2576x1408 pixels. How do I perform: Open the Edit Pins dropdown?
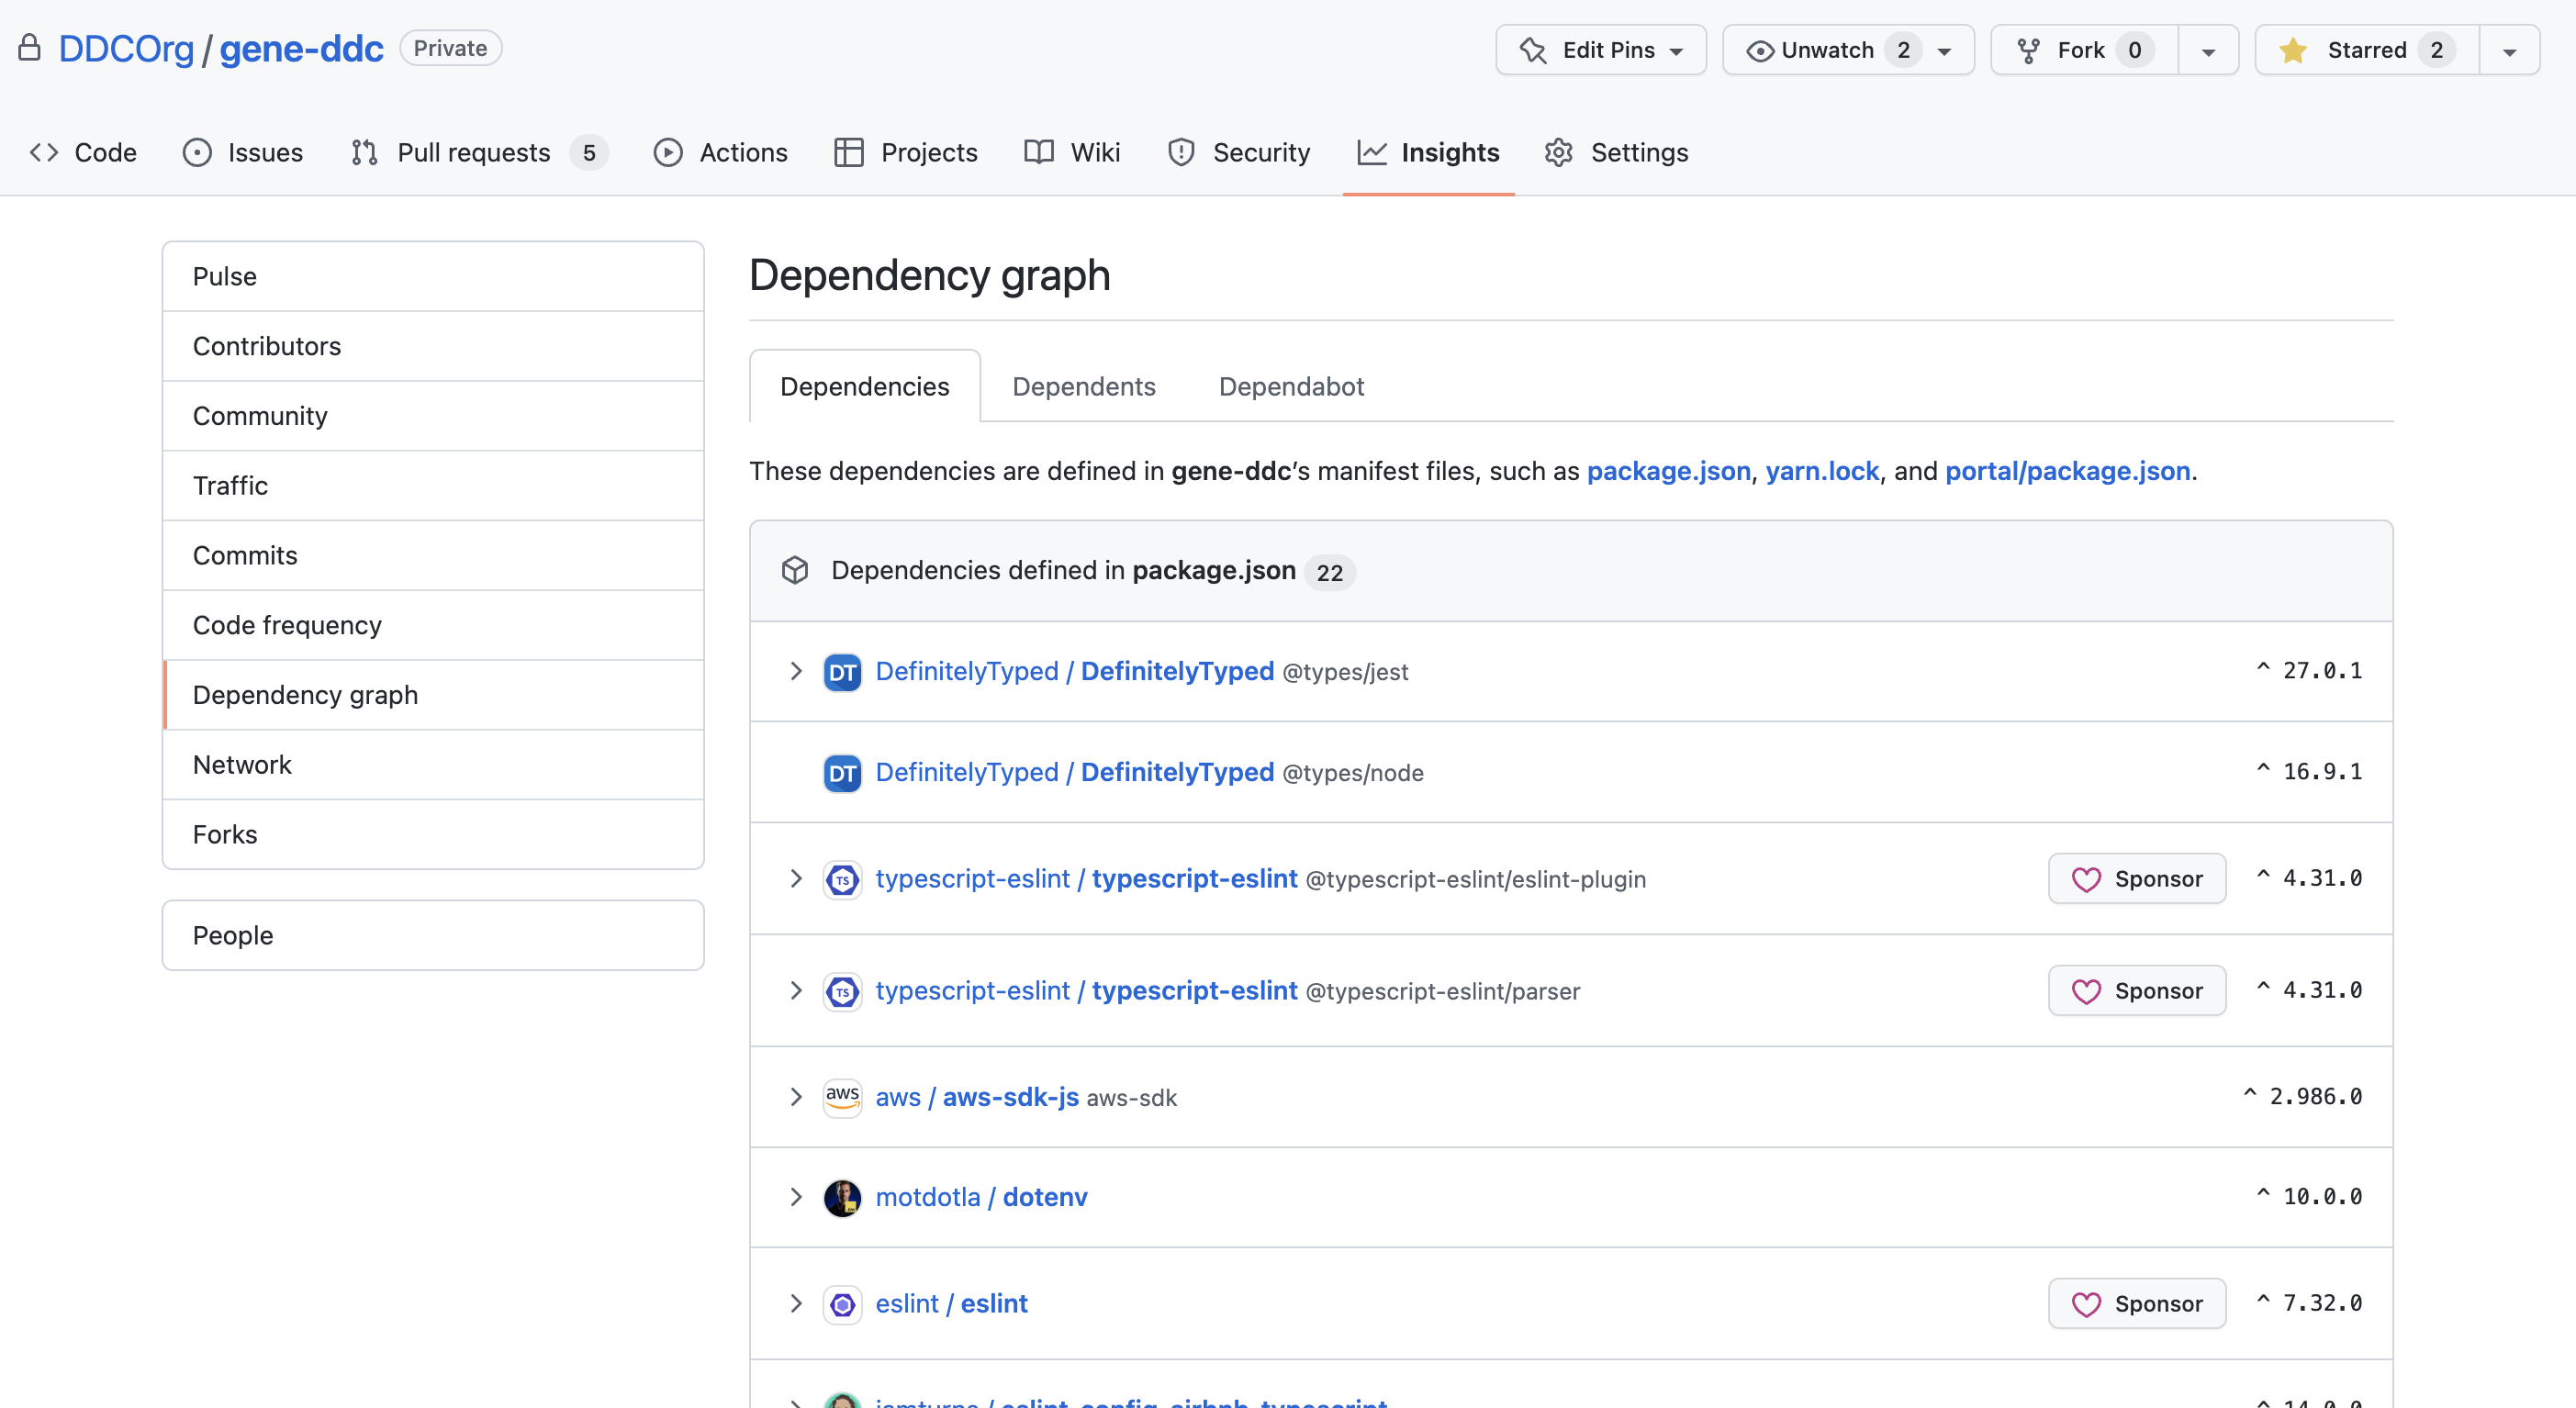click(1601, 50)
